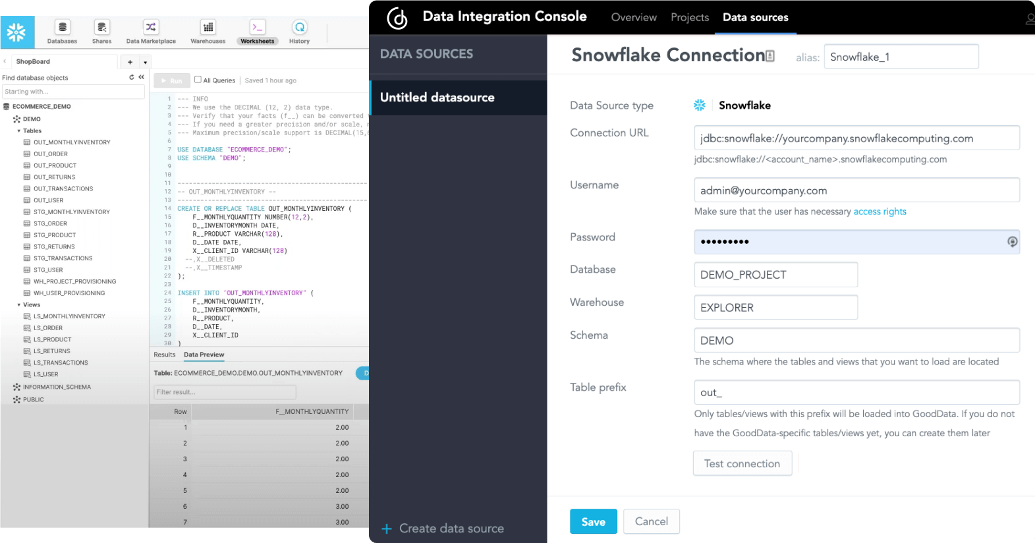Select the DEMO schema node
Screen dimensions: 1035x543
pyautogui.click(x=32, y=119)
